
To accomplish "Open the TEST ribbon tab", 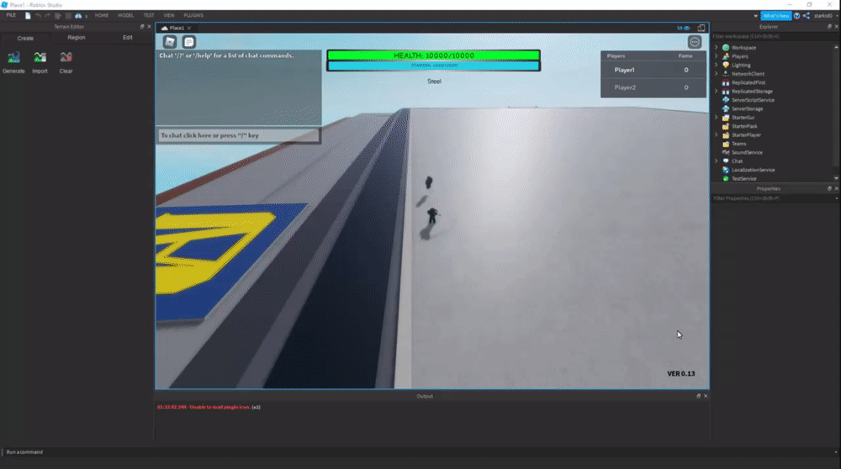I will (x=149, y=15).
